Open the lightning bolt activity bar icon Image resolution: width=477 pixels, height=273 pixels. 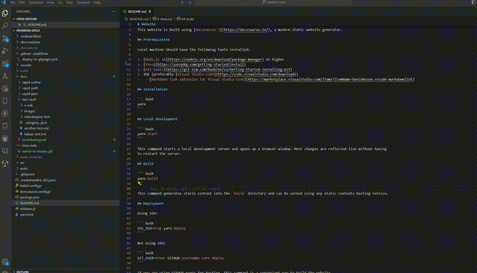point(5,113)
